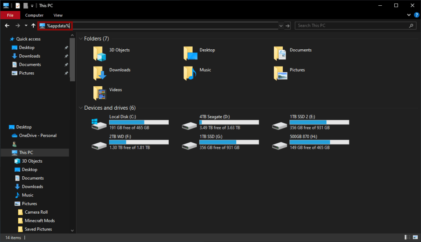Open the 3D Objects folder icon
The width and height of the screenshot is (421, 242).
[x=100, y=53]
